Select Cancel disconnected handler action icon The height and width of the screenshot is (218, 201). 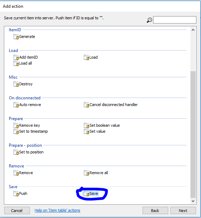click(x=86, y=105)
